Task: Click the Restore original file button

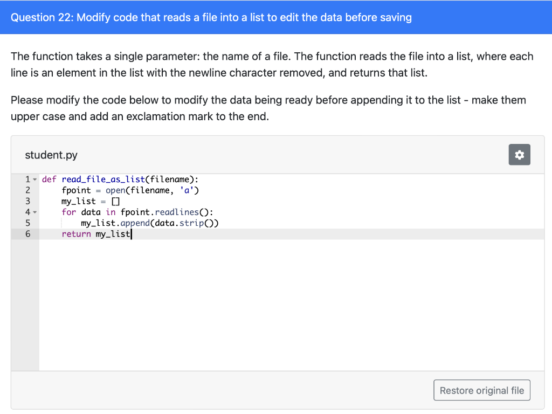Action: tap(482, 390)
